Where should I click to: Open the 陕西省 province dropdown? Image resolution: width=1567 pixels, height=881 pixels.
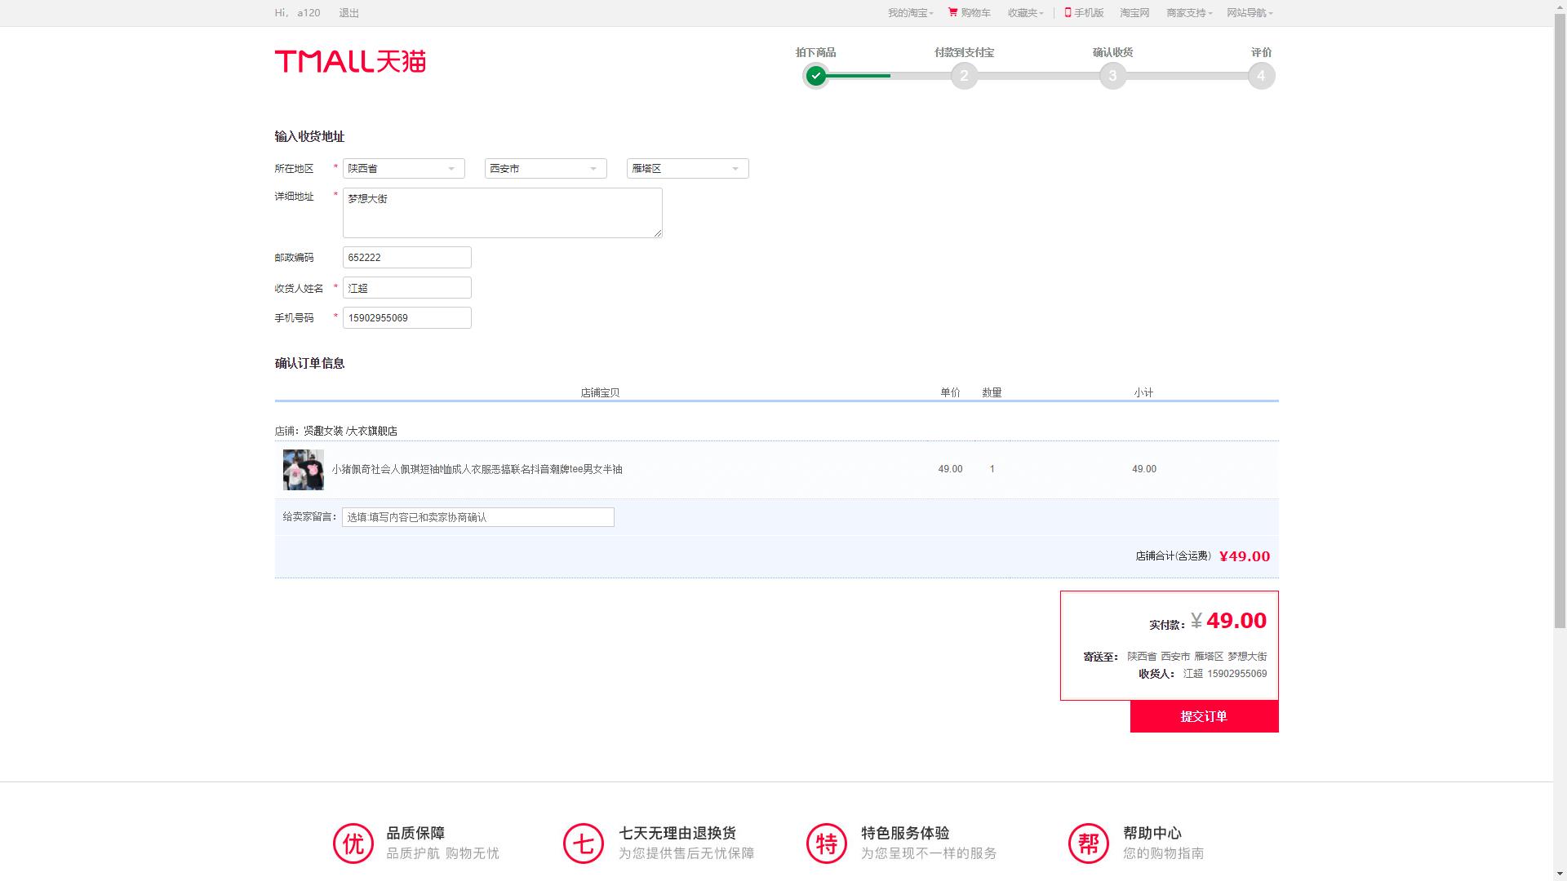tap(403, 168)
